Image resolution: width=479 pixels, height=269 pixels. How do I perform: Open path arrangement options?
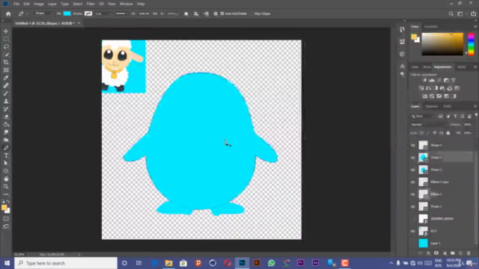pyautogui.click(x=207, y=13)
